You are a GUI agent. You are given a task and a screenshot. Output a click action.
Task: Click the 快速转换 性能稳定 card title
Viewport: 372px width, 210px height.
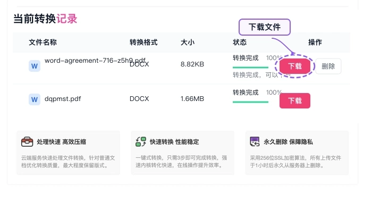[x=174, y=142]
